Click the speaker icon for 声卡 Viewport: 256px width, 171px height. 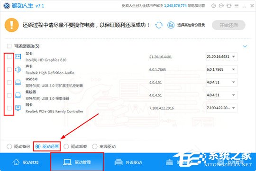(x=18, y=69)
